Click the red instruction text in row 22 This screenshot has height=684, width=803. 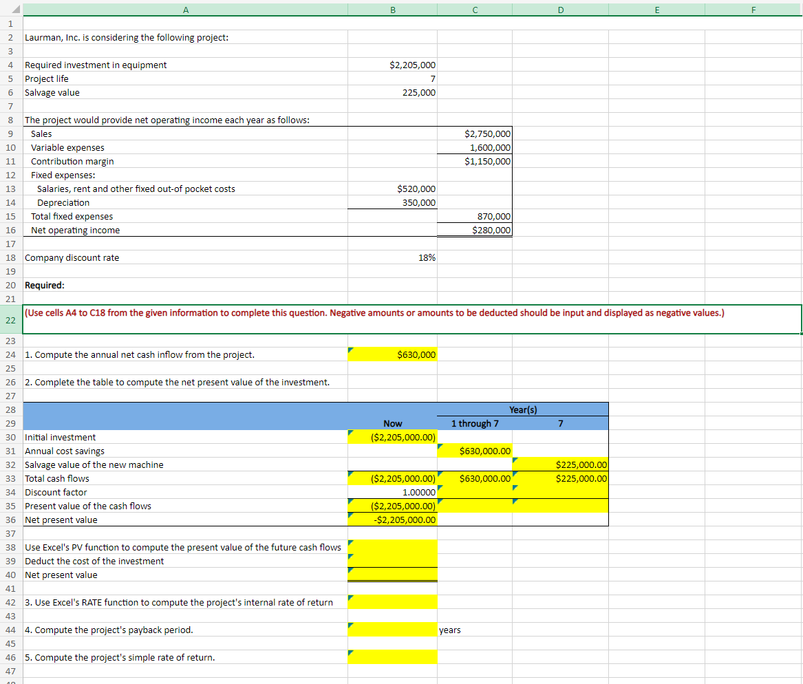(x=374, y=313)
